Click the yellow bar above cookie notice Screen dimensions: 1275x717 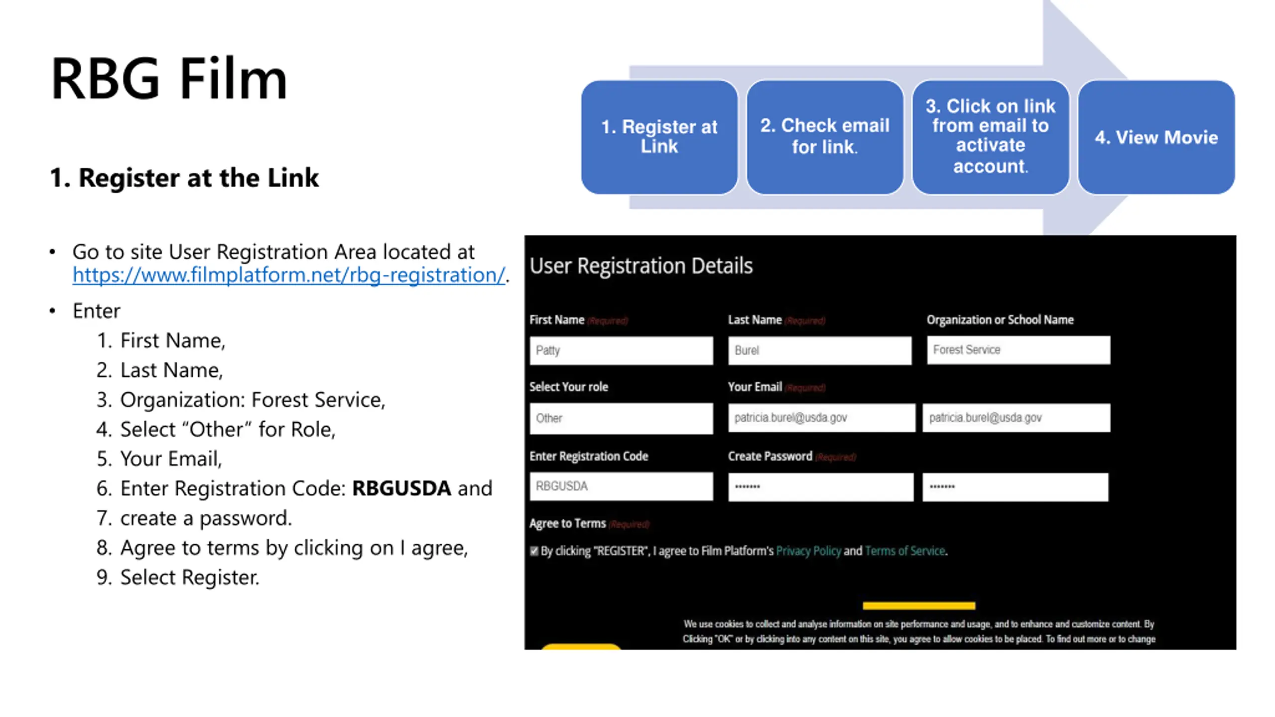tap(919, 605)
